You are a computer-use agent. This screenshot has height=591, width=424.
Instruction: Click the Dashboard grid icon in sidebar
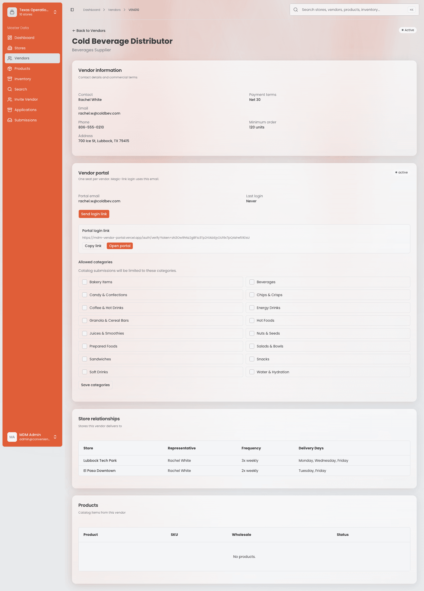click(x=10, y=37)
